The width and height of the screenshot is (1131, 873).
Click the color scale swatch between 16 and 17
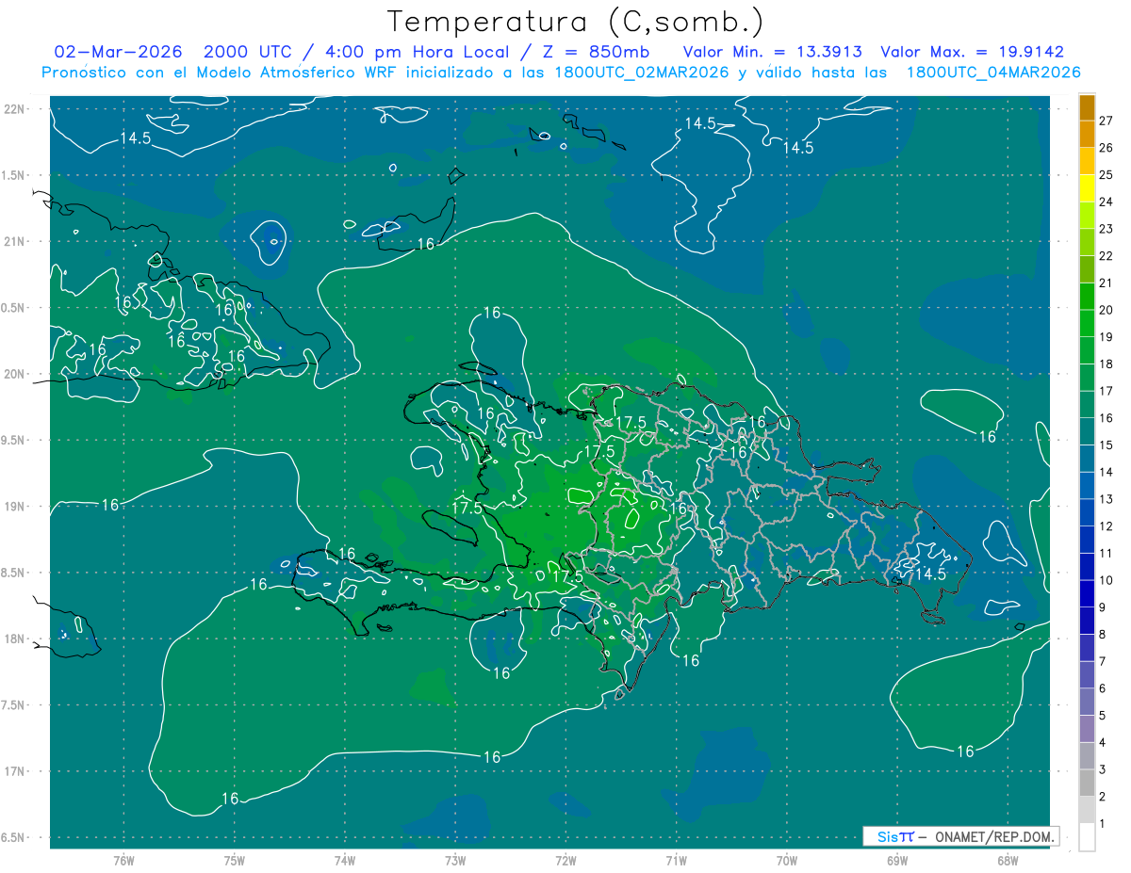pos(1087,404)
